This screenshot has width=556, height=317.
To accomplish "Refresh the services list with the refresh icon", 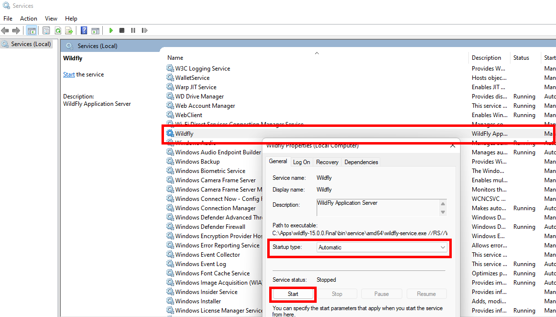I will [x=59, y=30].
